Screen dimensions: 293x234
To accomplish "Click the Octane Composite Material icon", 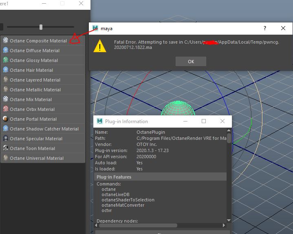I will 6,40.
